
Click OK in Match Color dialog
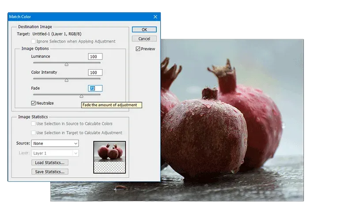[x=144, y=30]
